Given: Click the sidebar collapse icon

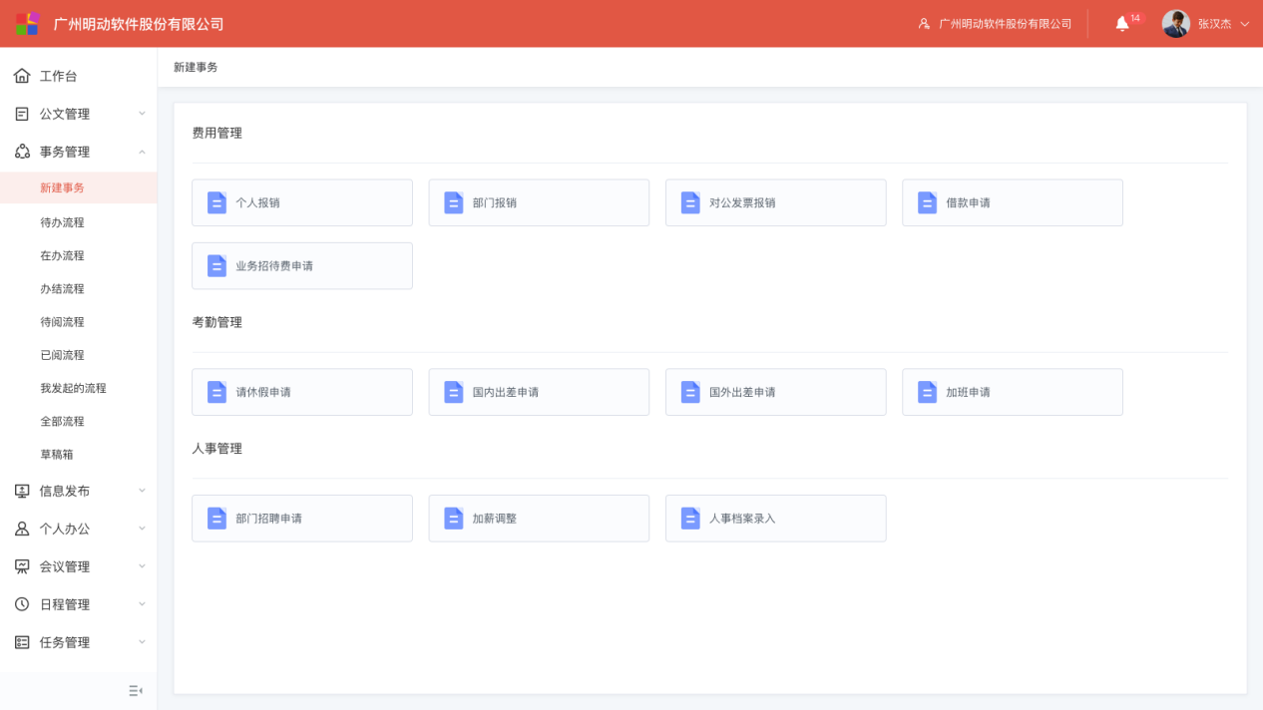Looking at the screenshot, I should (136, 690).
